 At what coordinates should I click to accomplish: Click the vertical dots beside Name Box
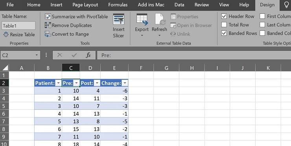pyautogui.click(x=46, y=55)
